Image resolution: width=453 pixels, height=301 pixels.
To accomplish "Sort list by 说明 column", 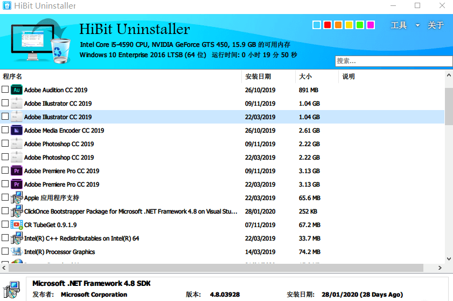I will [349, 77].
